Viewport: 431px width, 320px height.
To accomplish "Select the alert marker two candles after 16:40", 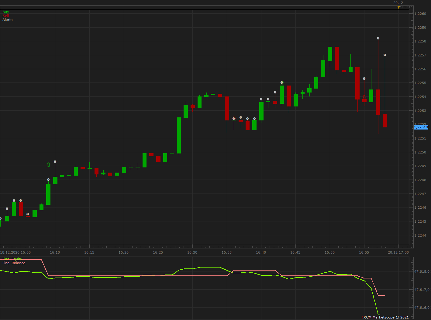I will [x=275, y=92].
